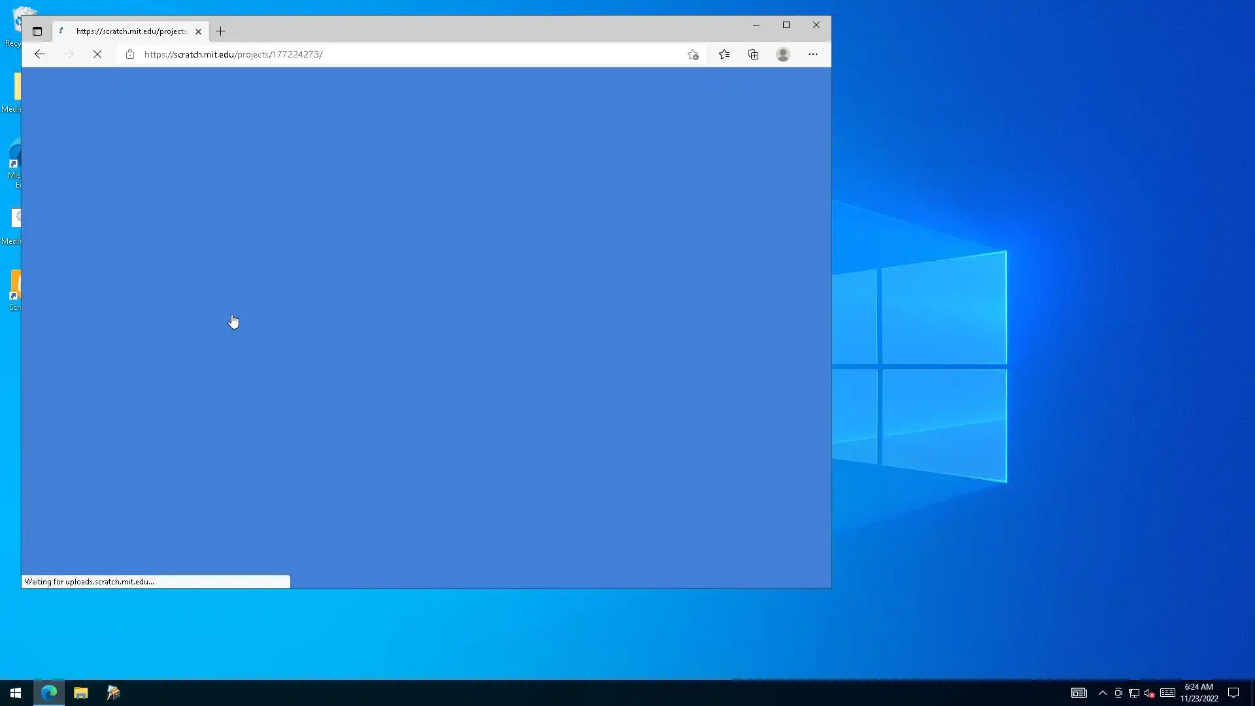Open a new browser tab
1255x706 pixels.
[221, 31]
